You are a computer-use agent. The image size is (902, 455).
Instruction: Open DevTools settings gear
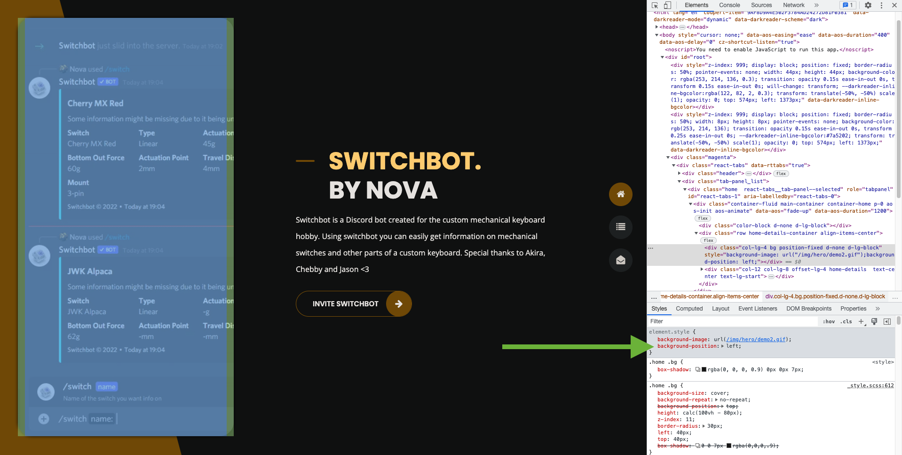point(868,5)
